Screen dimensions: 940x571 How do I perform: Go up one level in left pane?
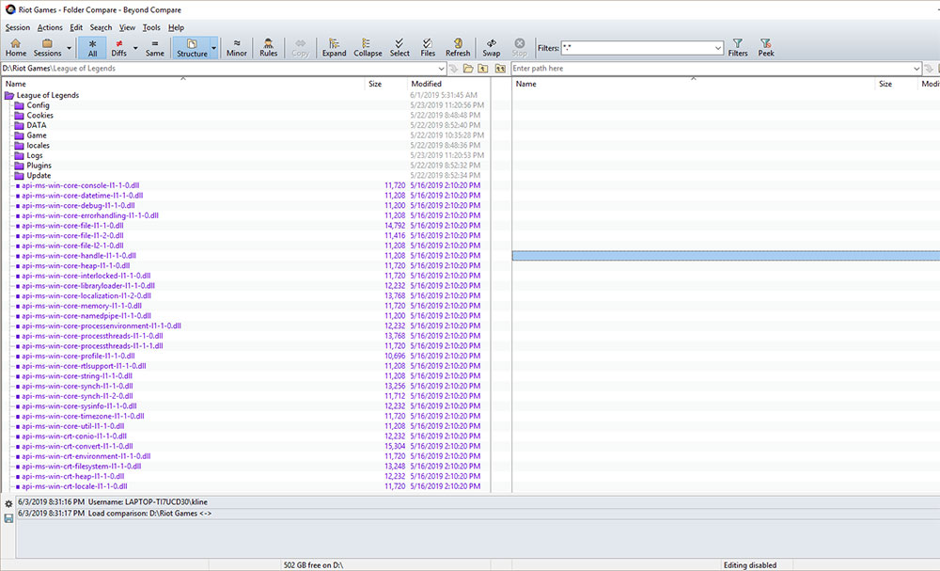pos(483,69)
